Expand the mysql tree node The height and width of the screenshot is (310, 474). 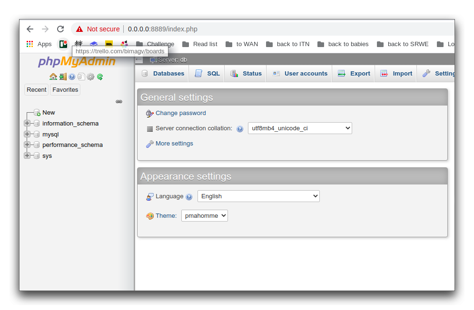27,134
